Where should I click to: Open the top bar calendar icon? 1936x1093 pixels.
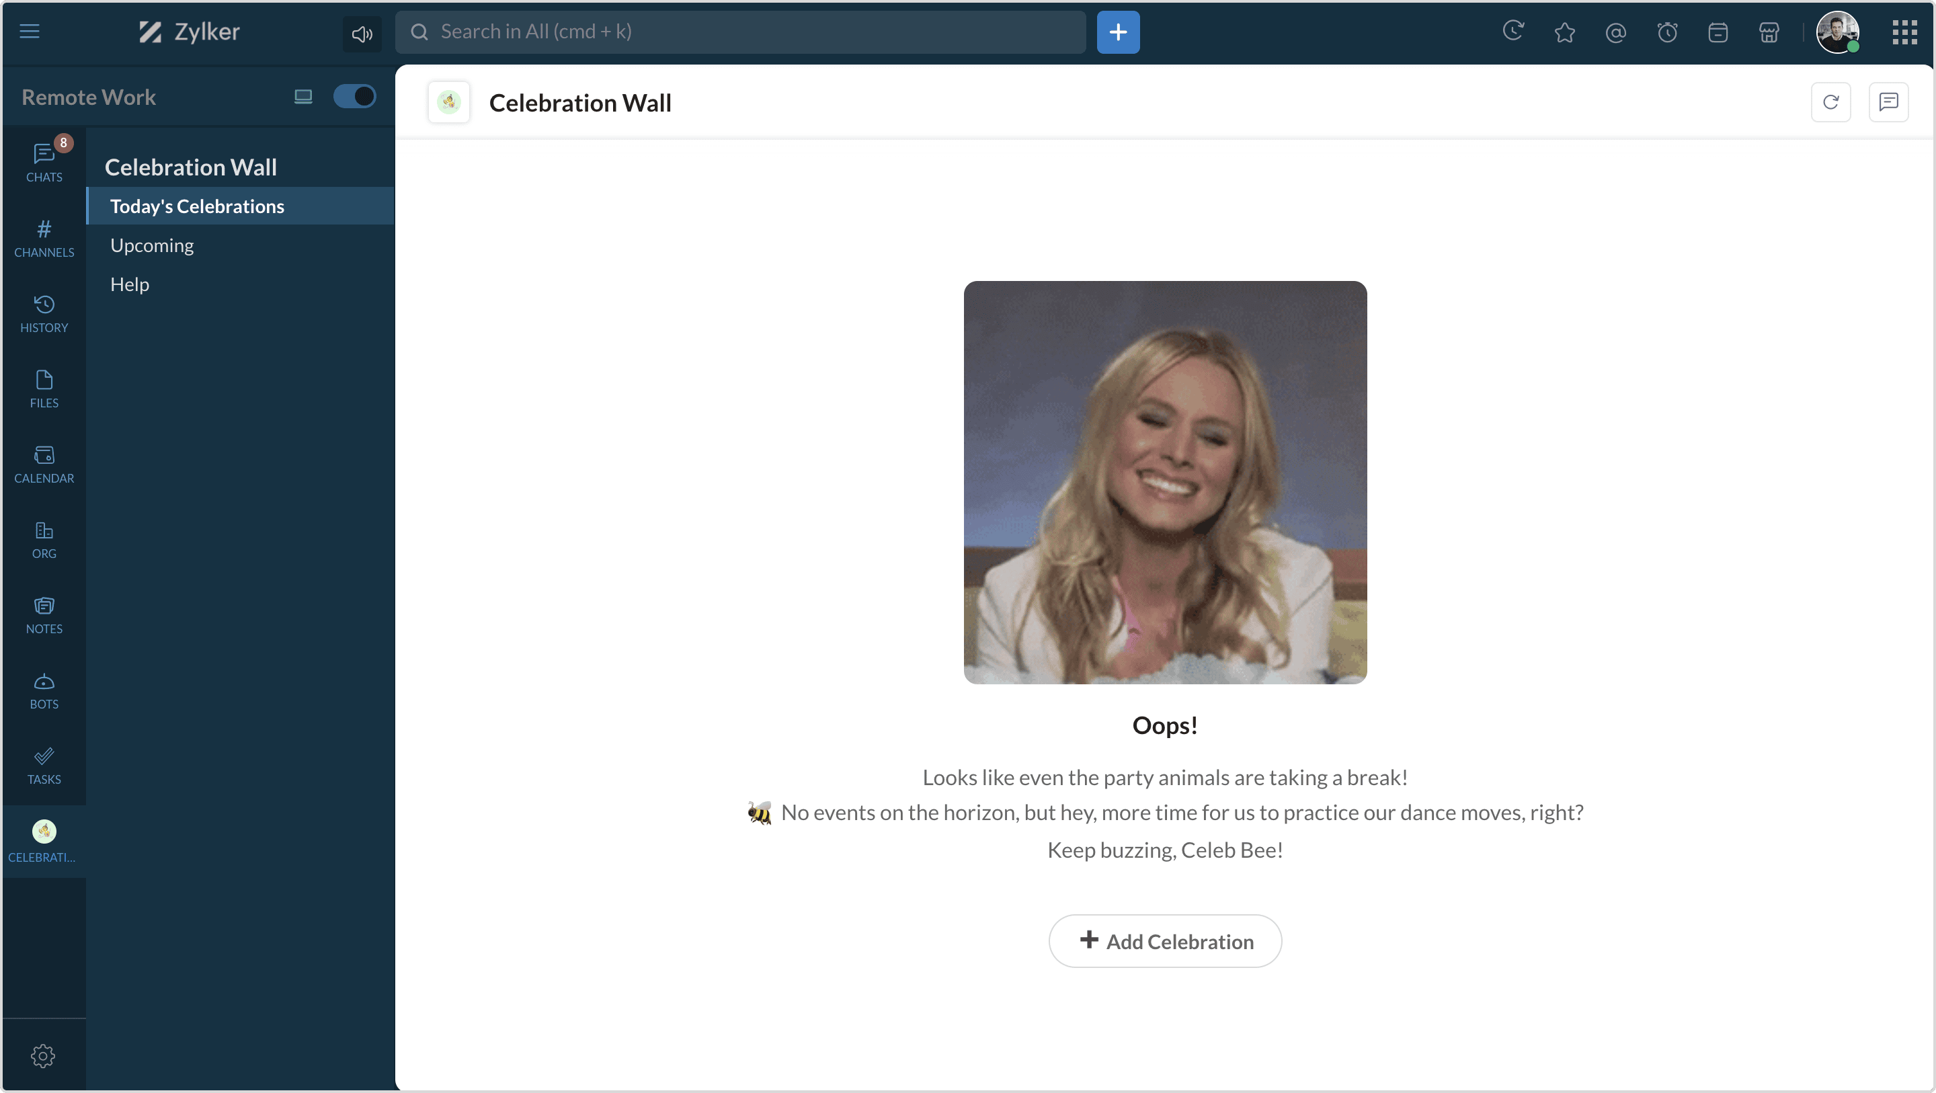[x=1718, y=32]
